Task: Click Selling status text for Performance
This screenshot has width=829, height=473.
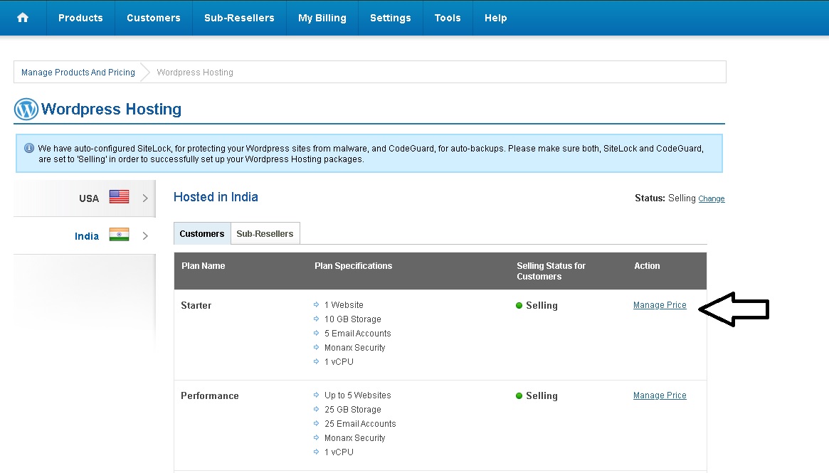Action: pos(542,396)
